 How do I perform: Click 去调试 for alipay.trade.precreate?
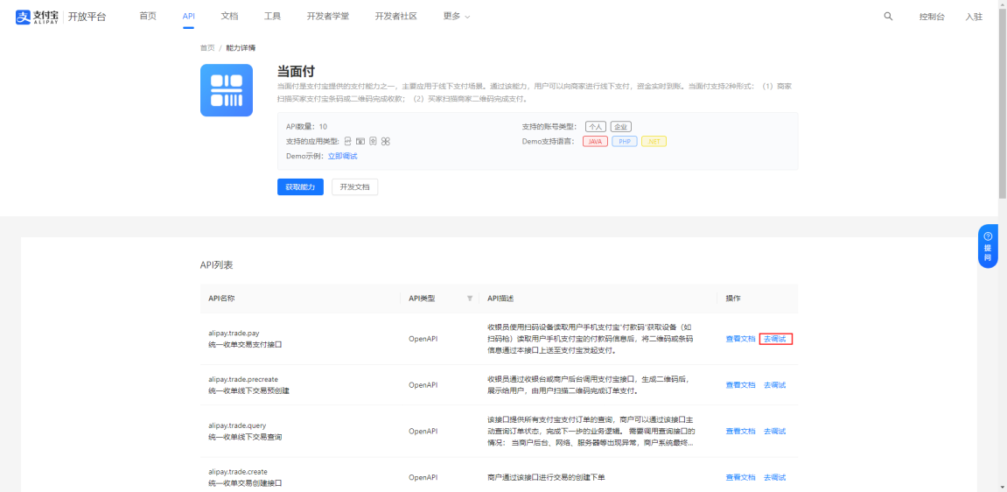point(774,384)
